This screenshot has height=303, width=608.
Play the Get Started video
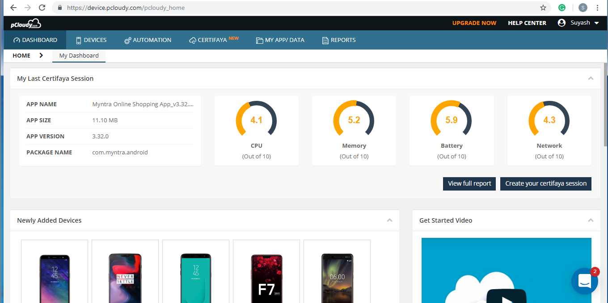pyautogui.click(x=507, y=295)
